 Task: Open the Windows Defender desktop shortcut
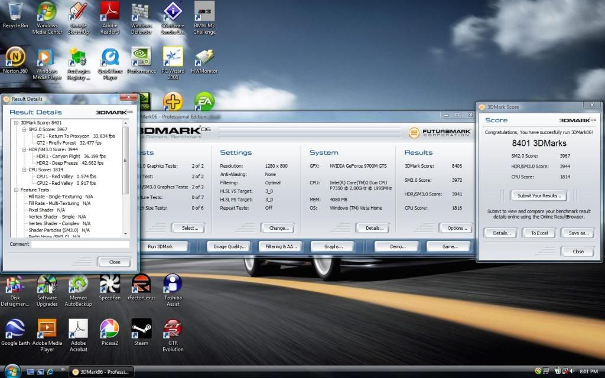coord(141,18)
